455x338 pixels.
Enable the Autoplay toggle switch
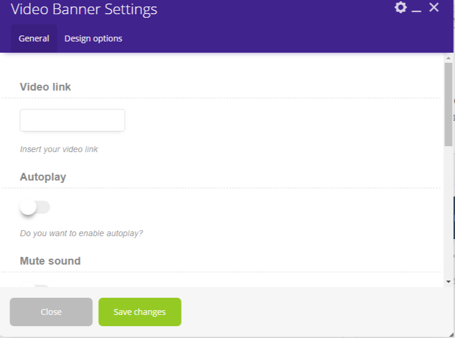click(x=35, y=207)
